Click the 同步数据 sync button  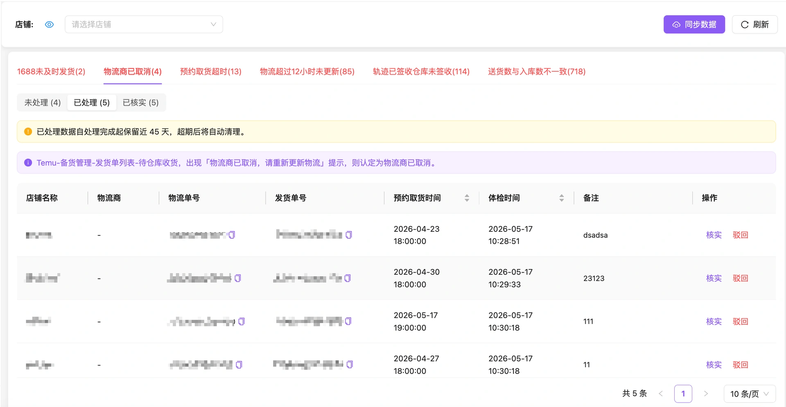click(694, 25)
